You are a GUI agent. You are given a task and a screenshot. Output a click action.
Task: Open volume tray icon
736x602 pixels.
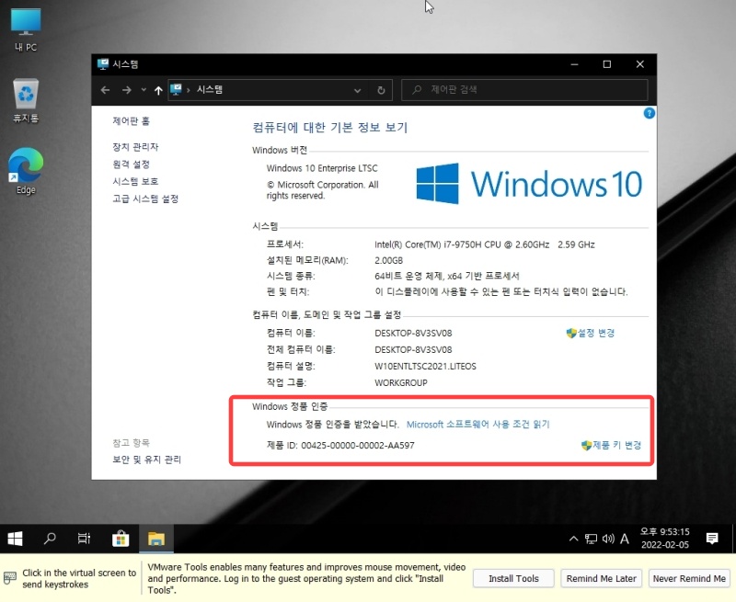[608, 539]
